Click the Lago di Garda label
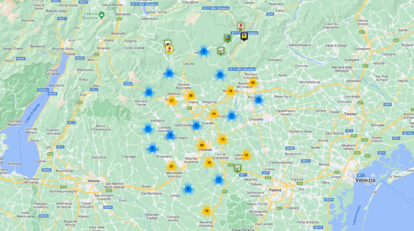Screen dimensions: 414x231 click(33, 113)
